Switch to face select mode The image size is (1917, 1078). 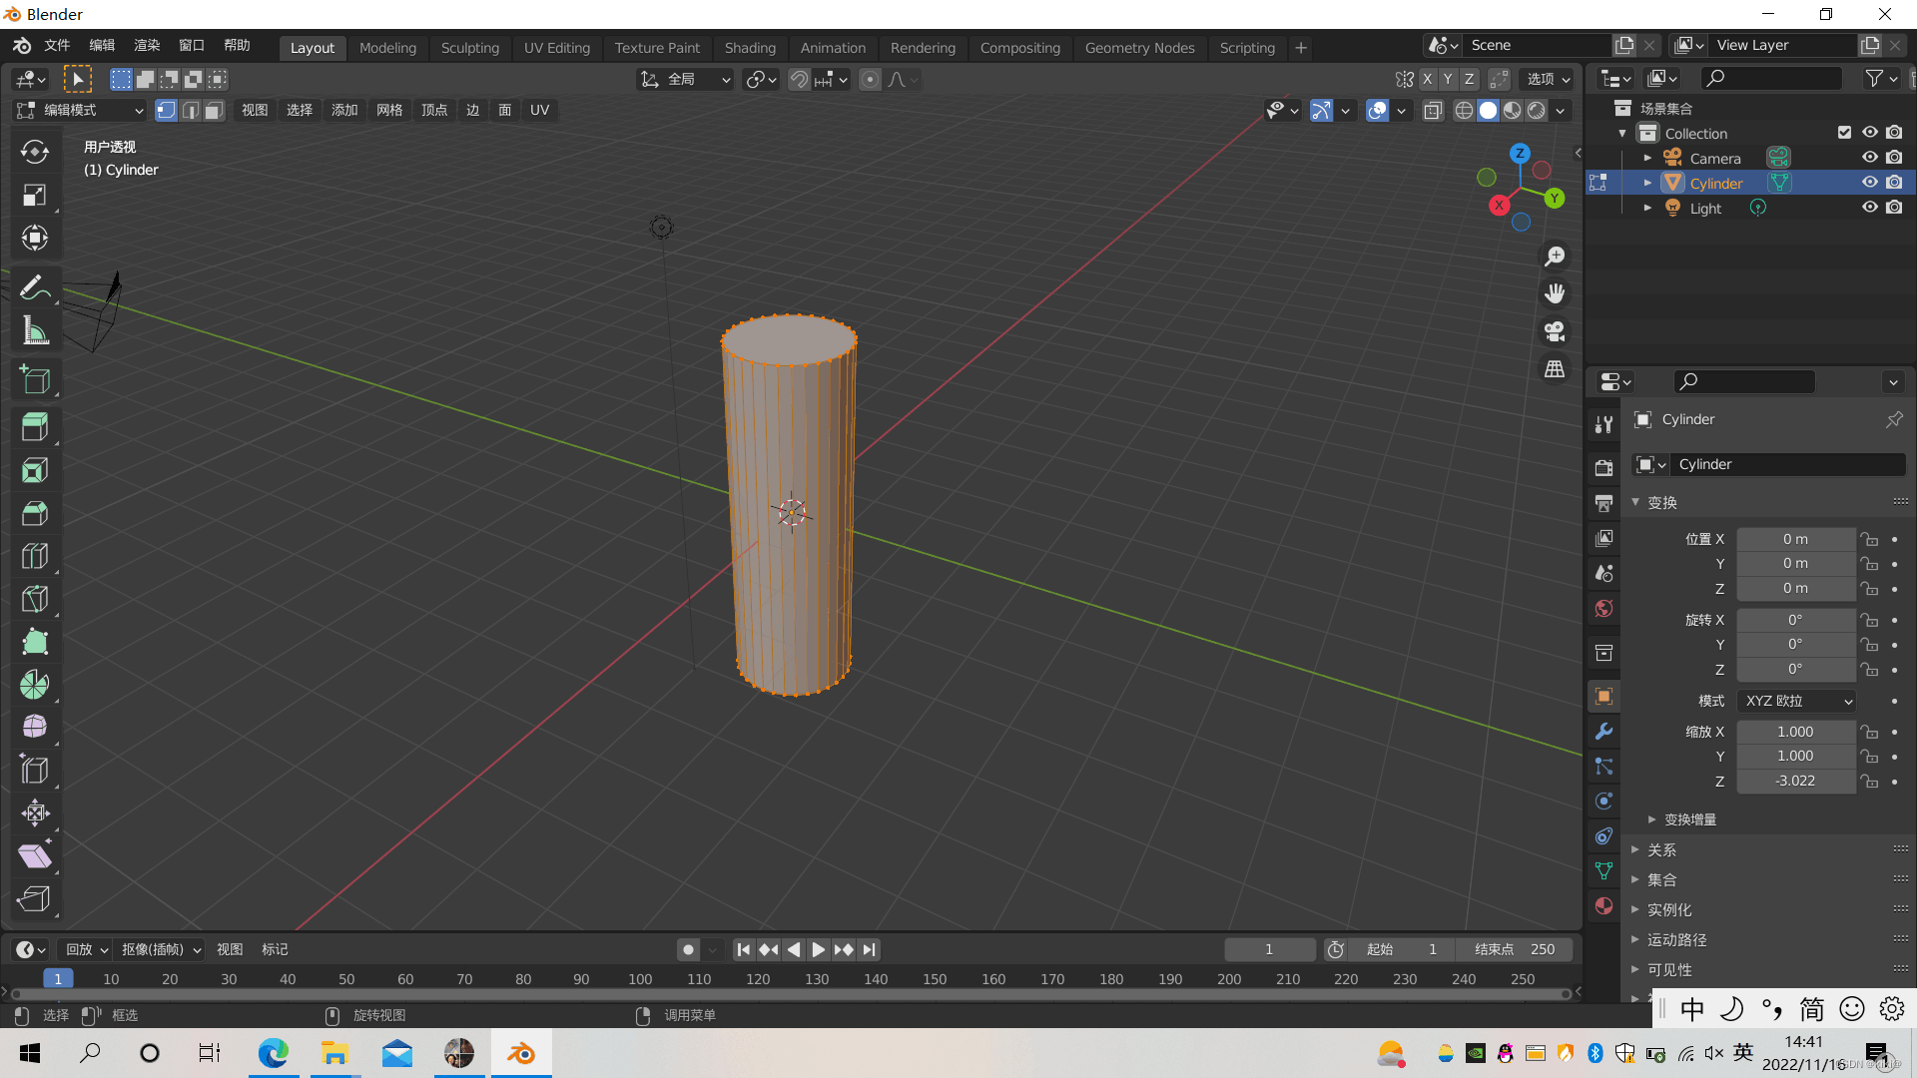pos(214,111)
